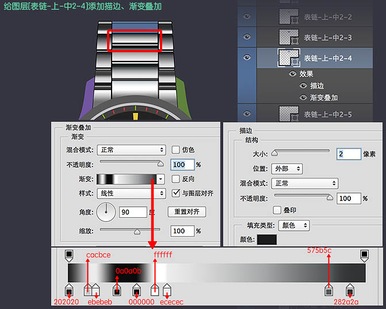Click the stroke 颜色 black swatch
This screenshot has width=386, height=309.
[266, 240]
